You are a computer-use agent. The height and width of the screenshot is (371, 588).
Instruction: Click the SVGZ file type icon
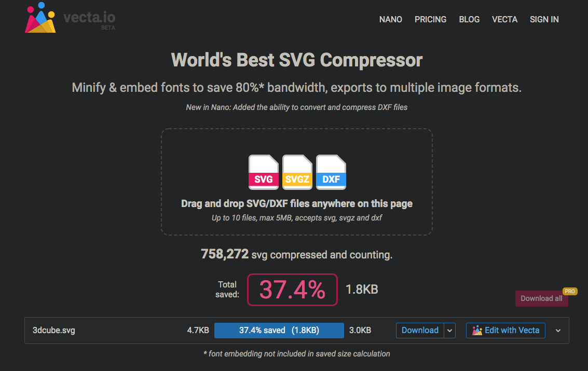pyautogui.click(x=297, y=172)
